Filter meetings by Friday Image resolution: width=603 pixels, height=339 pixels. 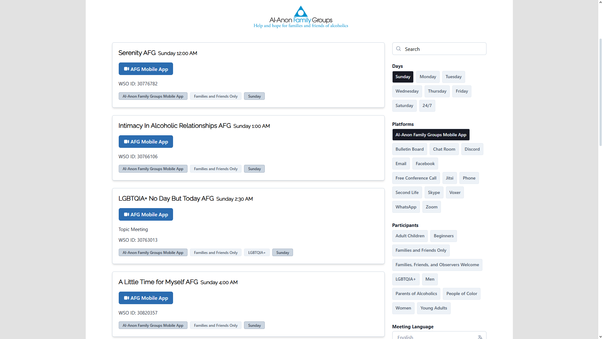pyautogui.click(x=462, y=91)
